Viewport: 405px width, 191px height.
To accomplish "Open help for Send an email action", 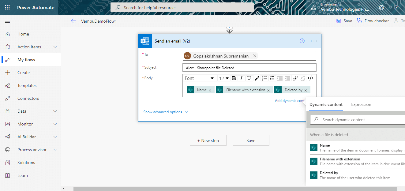I will click(x=302, y=41).
